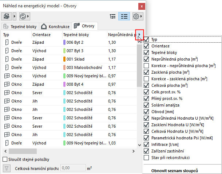
Task: Sort by the Orientace column header
Action: (47, 35)
